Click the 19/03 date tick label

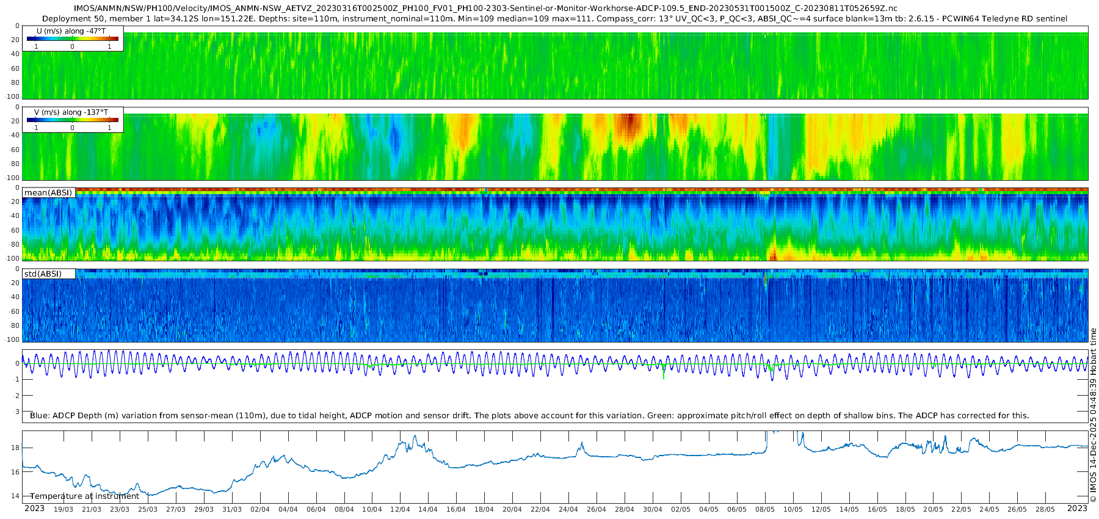pos(63,509)
